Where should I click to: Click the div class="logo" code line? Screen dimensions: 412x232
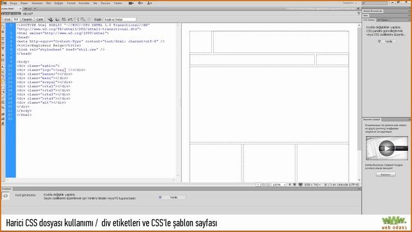click(x=51, y=70)
